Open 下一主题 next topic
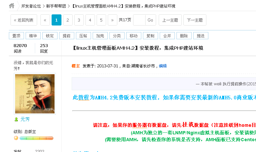Screen dimensions: 256x152 tap(195, 20)
